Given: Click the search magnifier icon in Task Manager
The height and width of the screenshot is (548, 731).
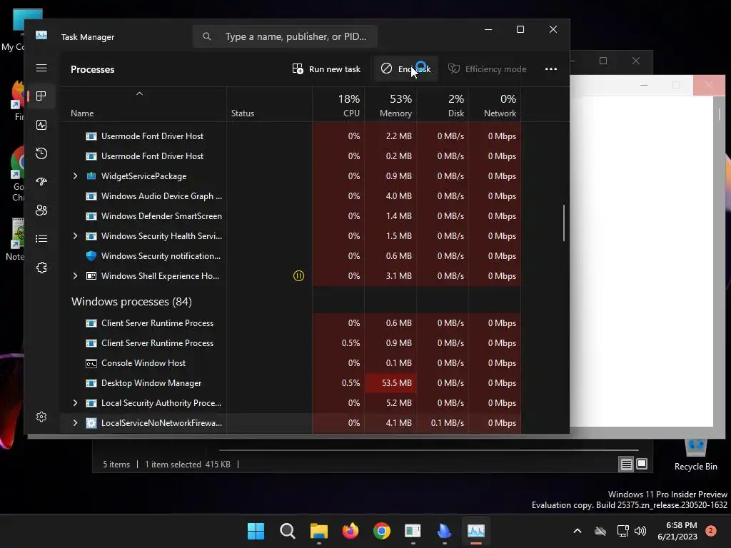Looking at the screenshot, I should (x=207, y=36).
